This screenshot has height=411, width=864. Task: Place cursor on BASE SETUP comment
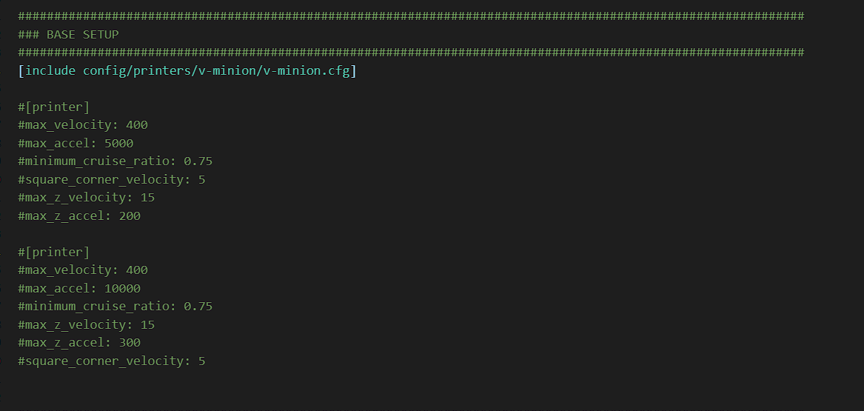(x=68, y=34)
